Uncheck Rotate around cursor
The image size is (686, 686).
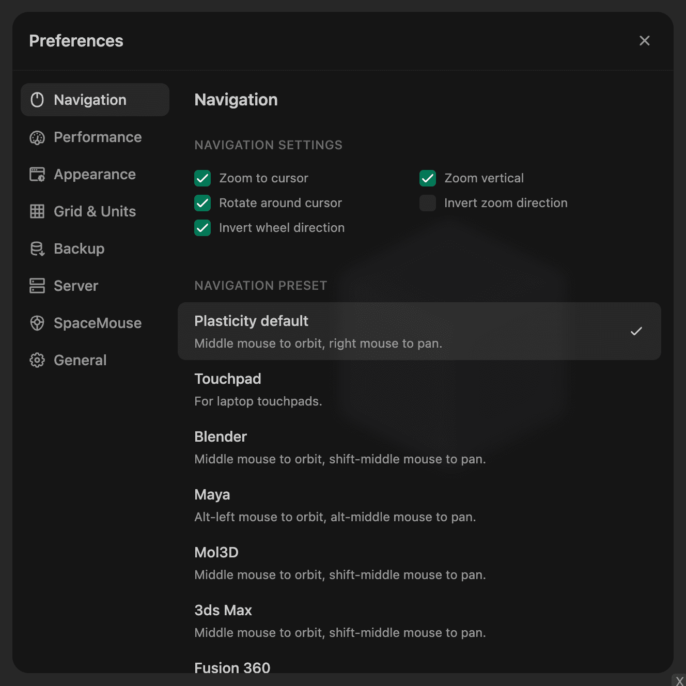click(202, 203)
